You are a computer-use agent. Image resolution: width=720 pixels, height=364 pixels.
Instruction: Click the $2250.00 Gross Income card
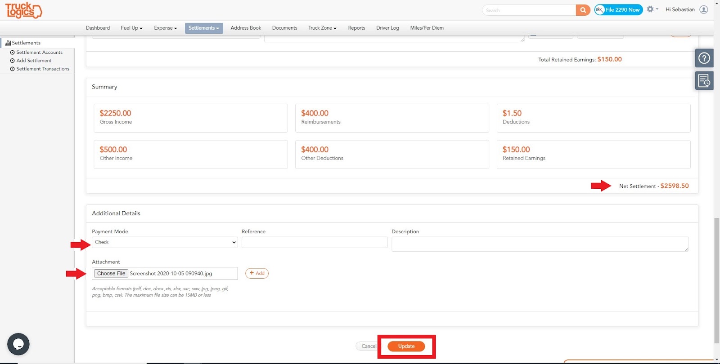(190, 118)
